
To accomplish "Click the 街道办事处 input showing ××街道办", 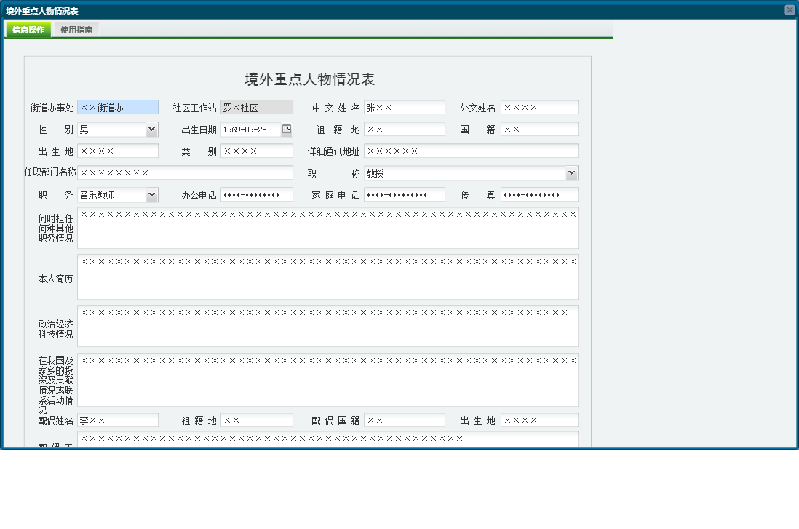I will click(x=118, y=107).
